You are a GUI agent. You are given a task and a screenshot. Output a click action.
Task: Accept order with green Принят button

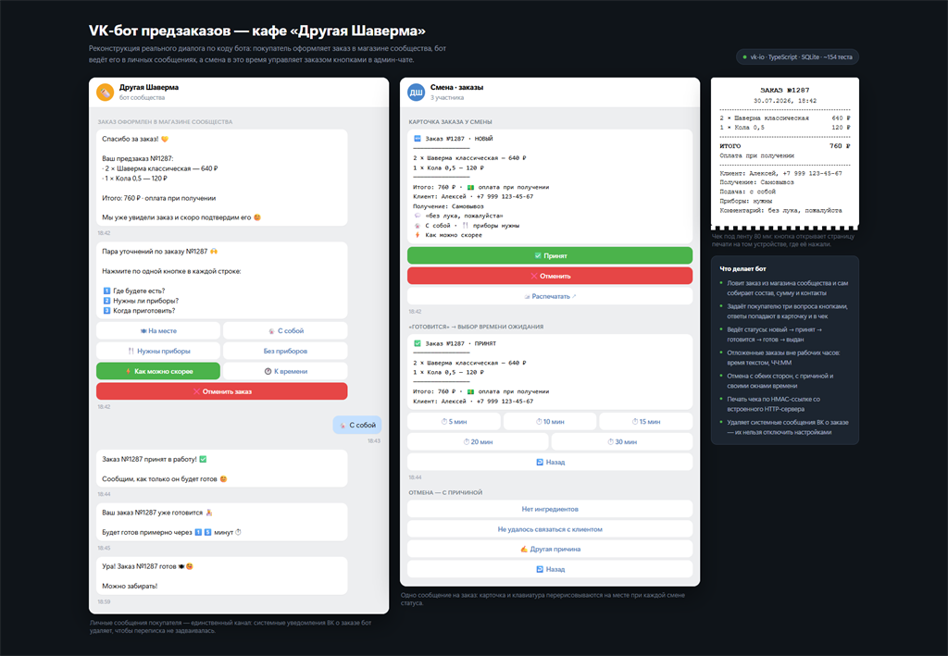550,255
